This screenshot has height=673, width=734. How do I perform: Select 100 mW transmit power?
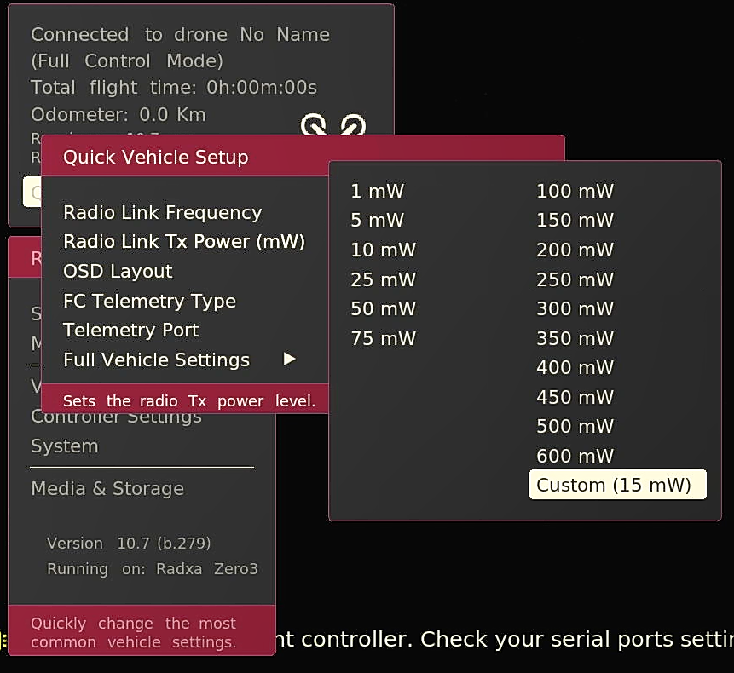(x=574, y=191)
